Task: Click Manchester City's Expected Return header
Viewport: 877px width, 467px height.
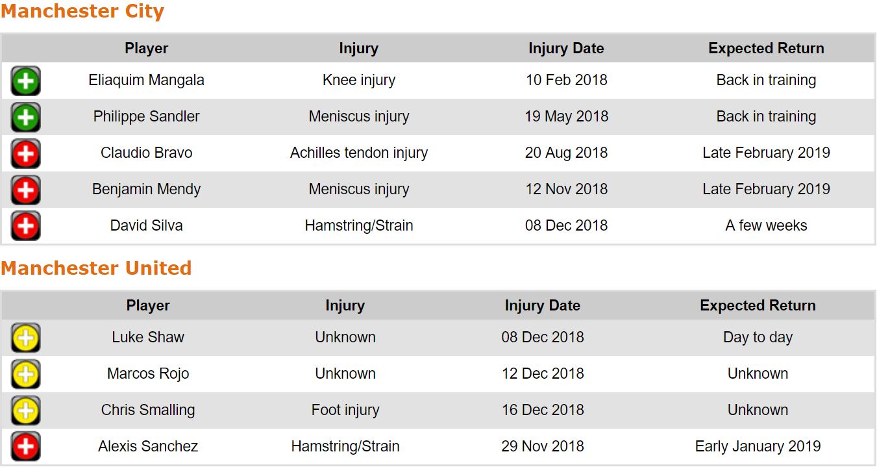Action: 766,49
